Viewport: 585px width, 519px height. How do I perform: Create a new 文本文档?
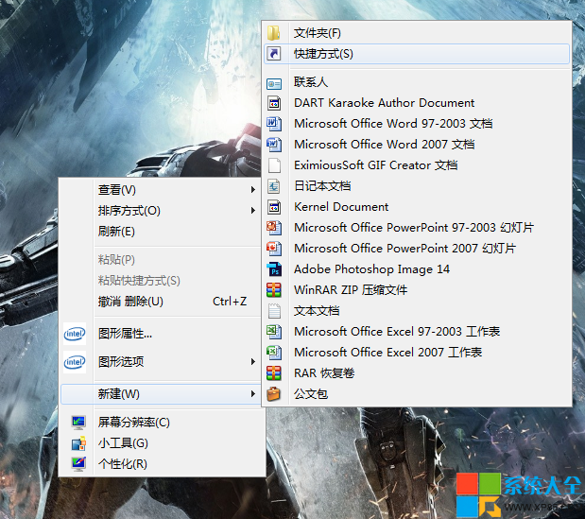[417, 311]
